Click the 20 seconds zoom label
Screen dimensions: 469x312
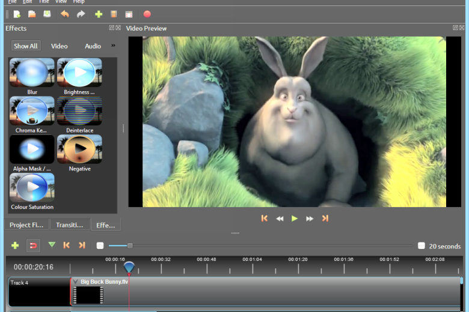coord(445,247)
